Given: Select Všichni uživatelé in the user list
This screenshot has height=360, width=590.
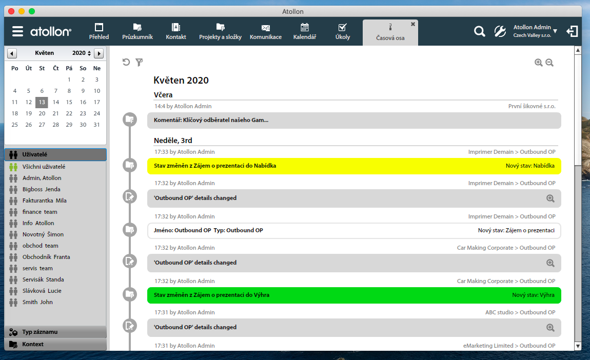Looking at the screenshot, I should pos(44,167).
